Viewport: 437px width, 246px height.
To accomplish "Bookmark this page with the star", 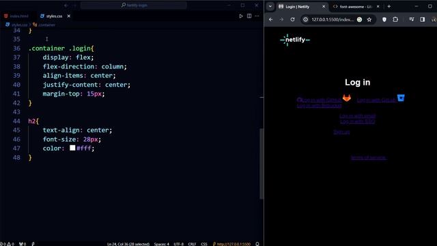I will pos(369,20).
